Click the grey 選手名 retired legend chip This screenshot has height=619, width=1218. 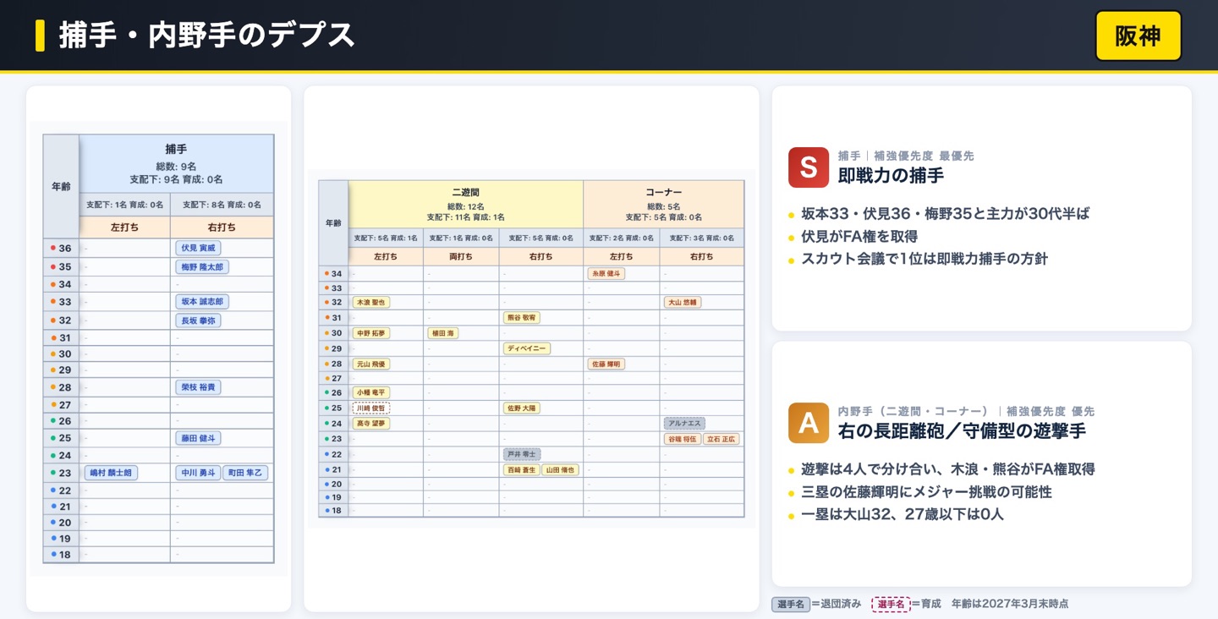[x=790, y=604]
